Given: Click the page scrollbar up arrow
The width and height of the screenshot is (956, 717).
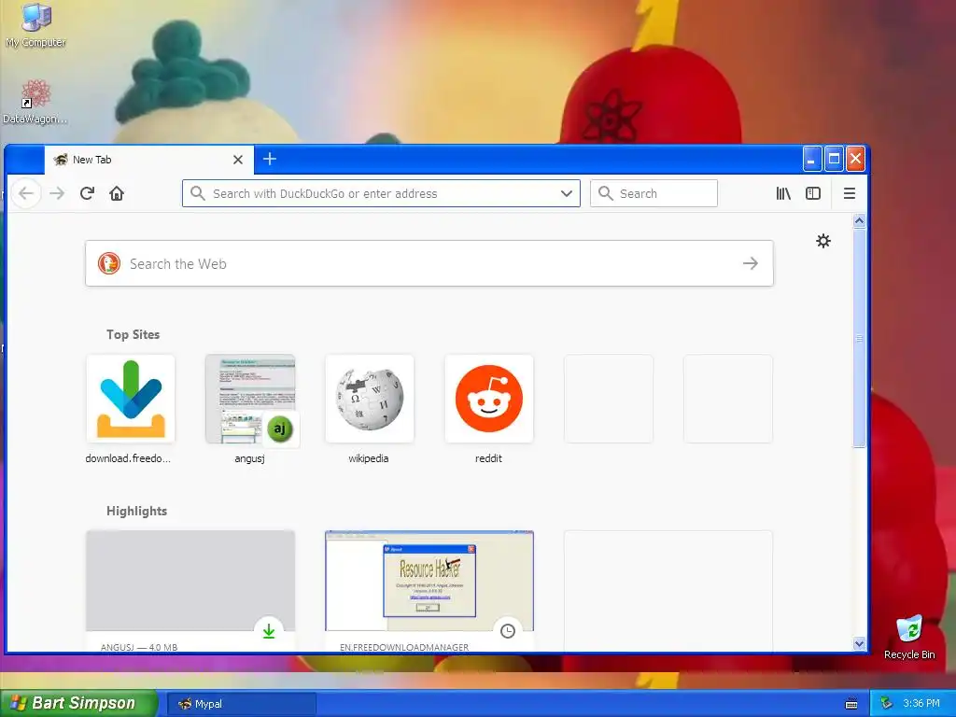Looking at the screenshot, I should tap(859, 220).
